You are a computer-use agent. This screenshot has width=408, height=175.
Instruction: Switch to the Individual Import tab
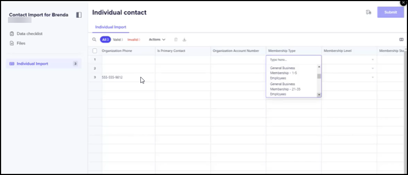[x=110, y=27]
